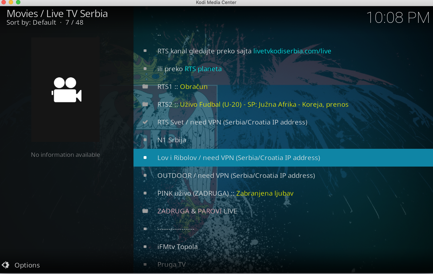Play the iFMtv Topola channel
The width and height of the screenshot is (433, 274).
[x=283, y=247]
